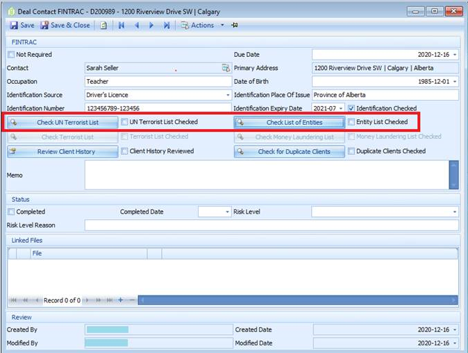The height and width of the screenshot is (353, 468).
Task: Toggle Entity List Checked checkbox
Action: pos(351,121)
